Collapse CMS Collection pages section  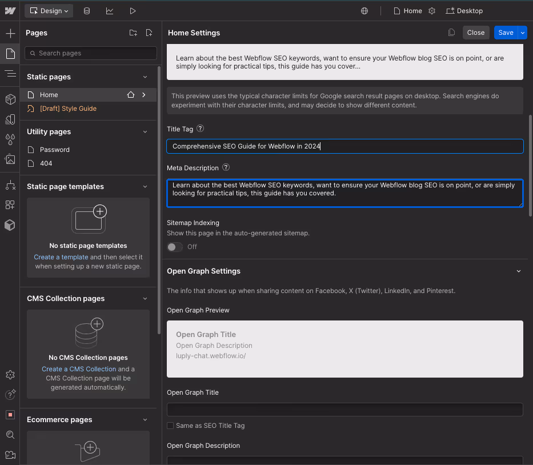[145, 298]
